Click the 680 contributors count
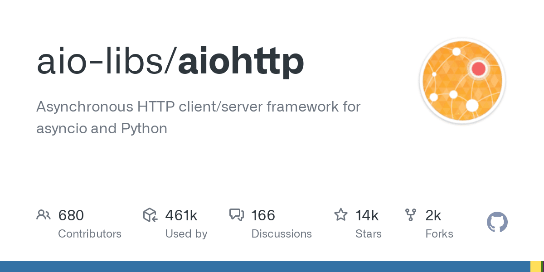Viewport: 544px width, 272px height. 71,215
